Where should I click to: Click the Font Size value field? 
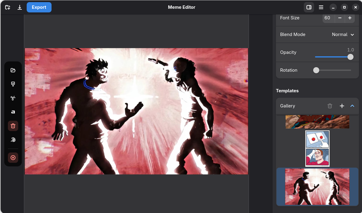point(329,18)
